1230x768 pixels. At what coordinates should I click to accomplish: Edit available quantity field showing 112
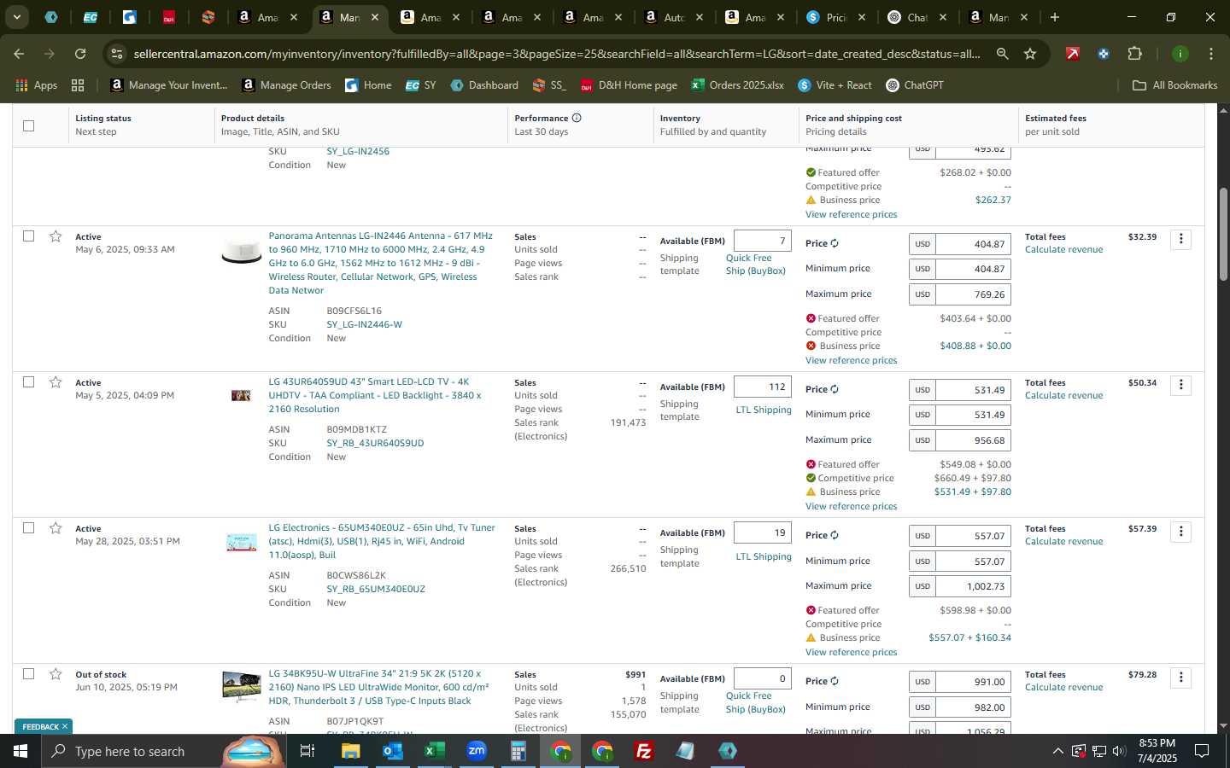coord(762,387)
